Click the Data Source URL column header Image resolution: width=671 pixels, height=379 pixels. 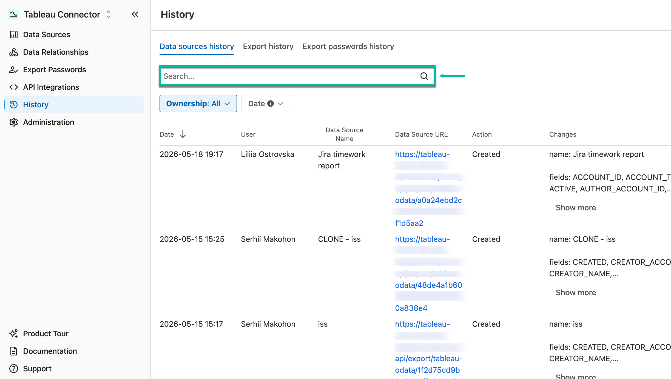pos(421,134)
